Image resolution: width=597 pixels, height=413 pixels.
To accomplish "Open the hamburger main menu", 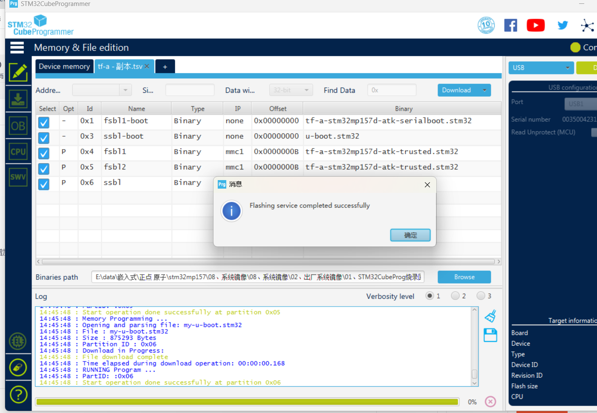I will 17,47.
